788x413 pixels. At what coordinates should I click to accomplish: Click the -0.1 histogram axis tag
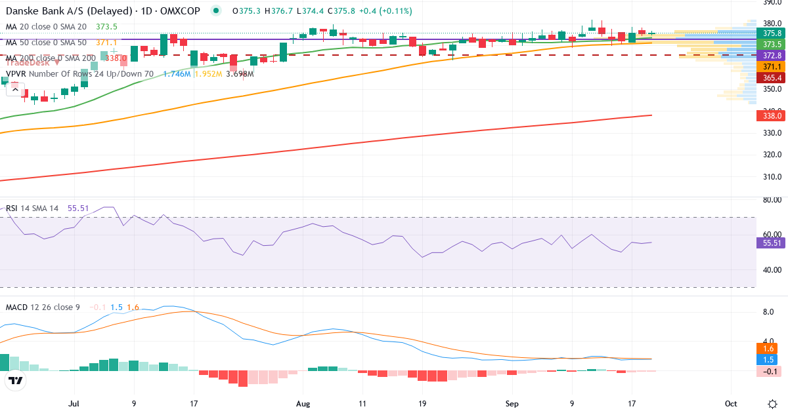point(769,371)
